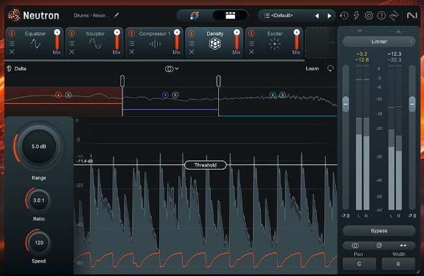This screenshot has height=276, width=424.
Task: Remove the Density module with X
Action: point(192,52)
